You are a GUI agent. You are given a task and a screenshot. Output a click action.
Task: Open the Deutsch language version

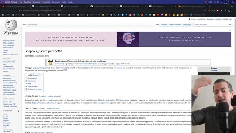(x=6, y=116)
